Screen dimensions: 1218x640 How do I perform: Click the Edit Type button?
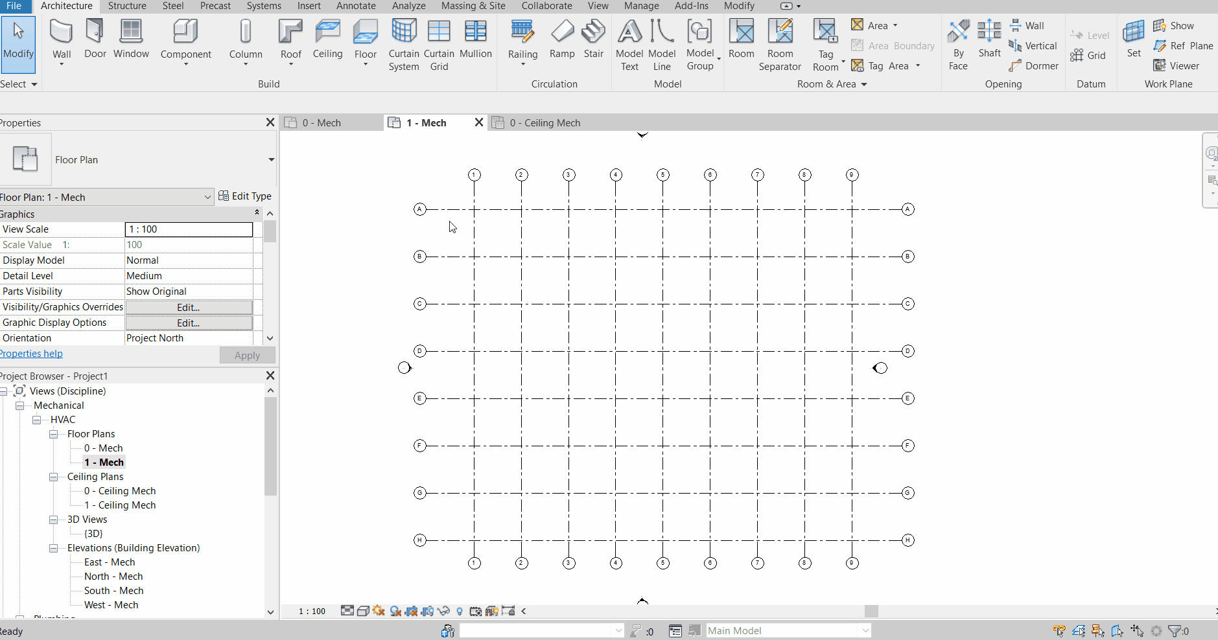click(245, 196)
